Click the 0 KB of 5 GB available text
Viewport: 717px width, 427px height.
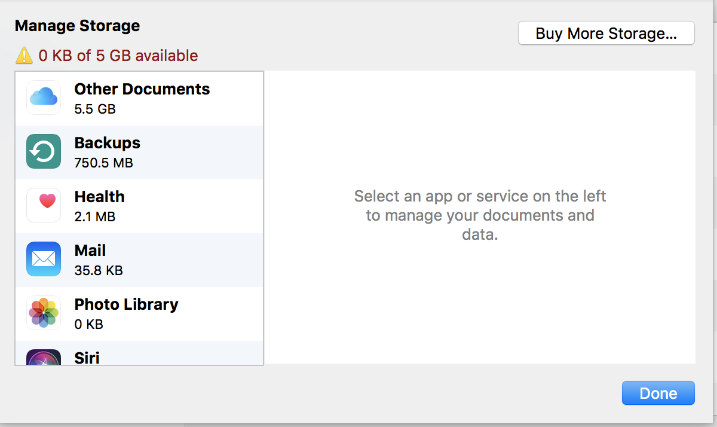pos(118,56)
